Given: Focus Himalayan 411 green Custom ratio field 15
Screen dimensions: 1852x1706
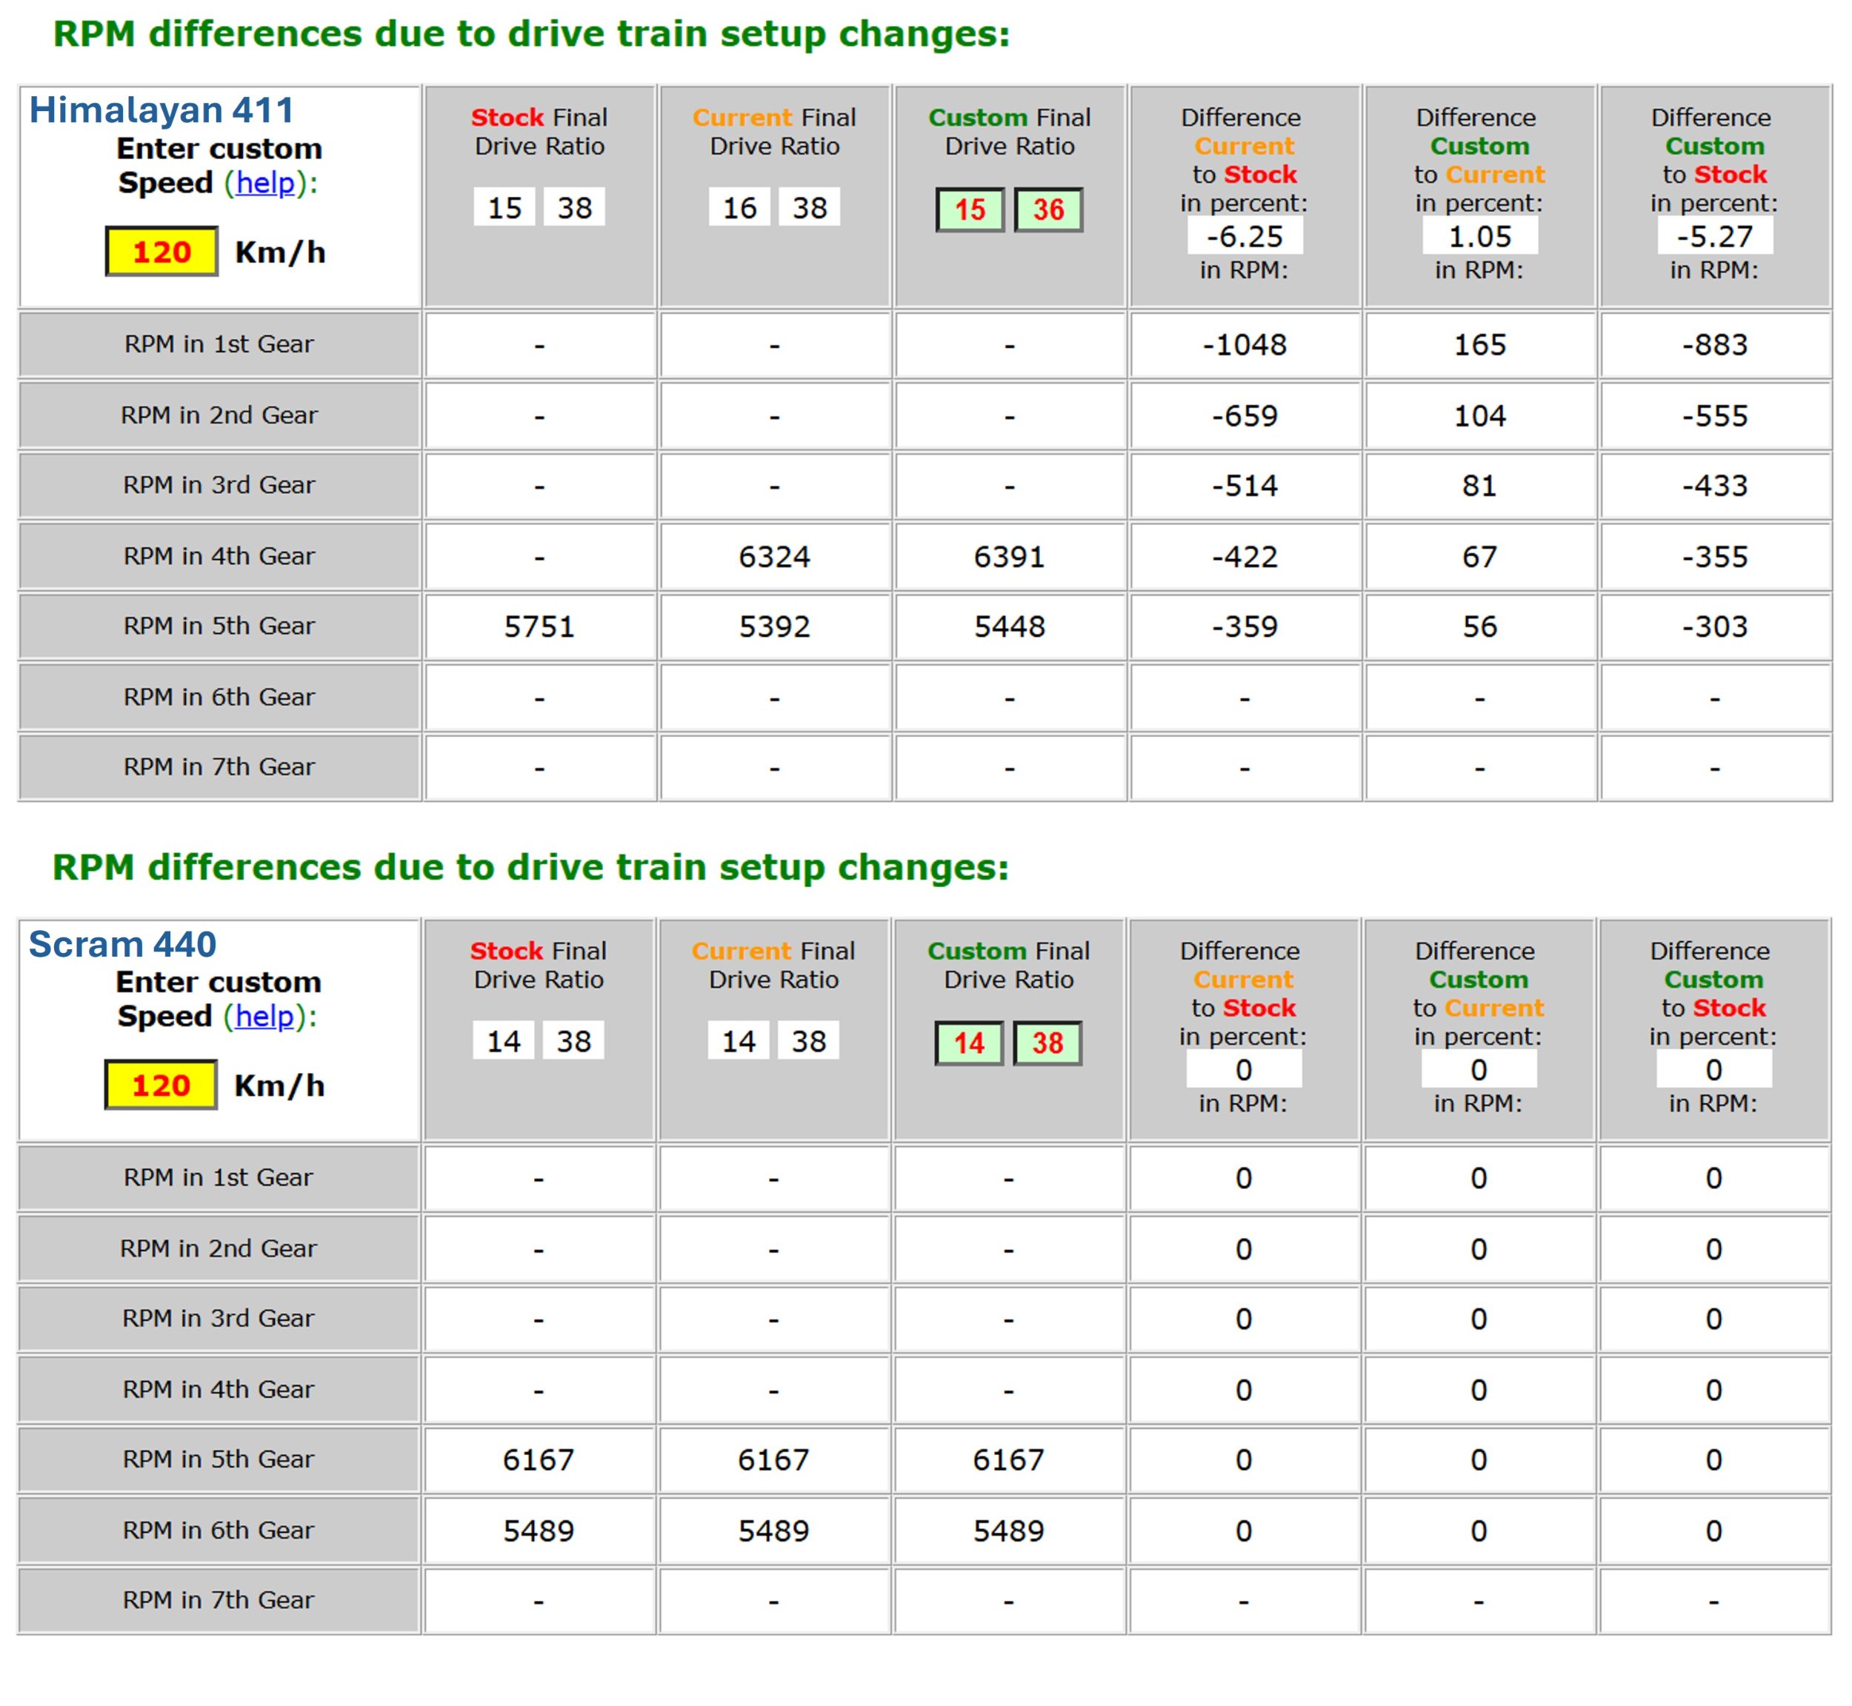Looking at the screenshot, I should tap(970, 210).
